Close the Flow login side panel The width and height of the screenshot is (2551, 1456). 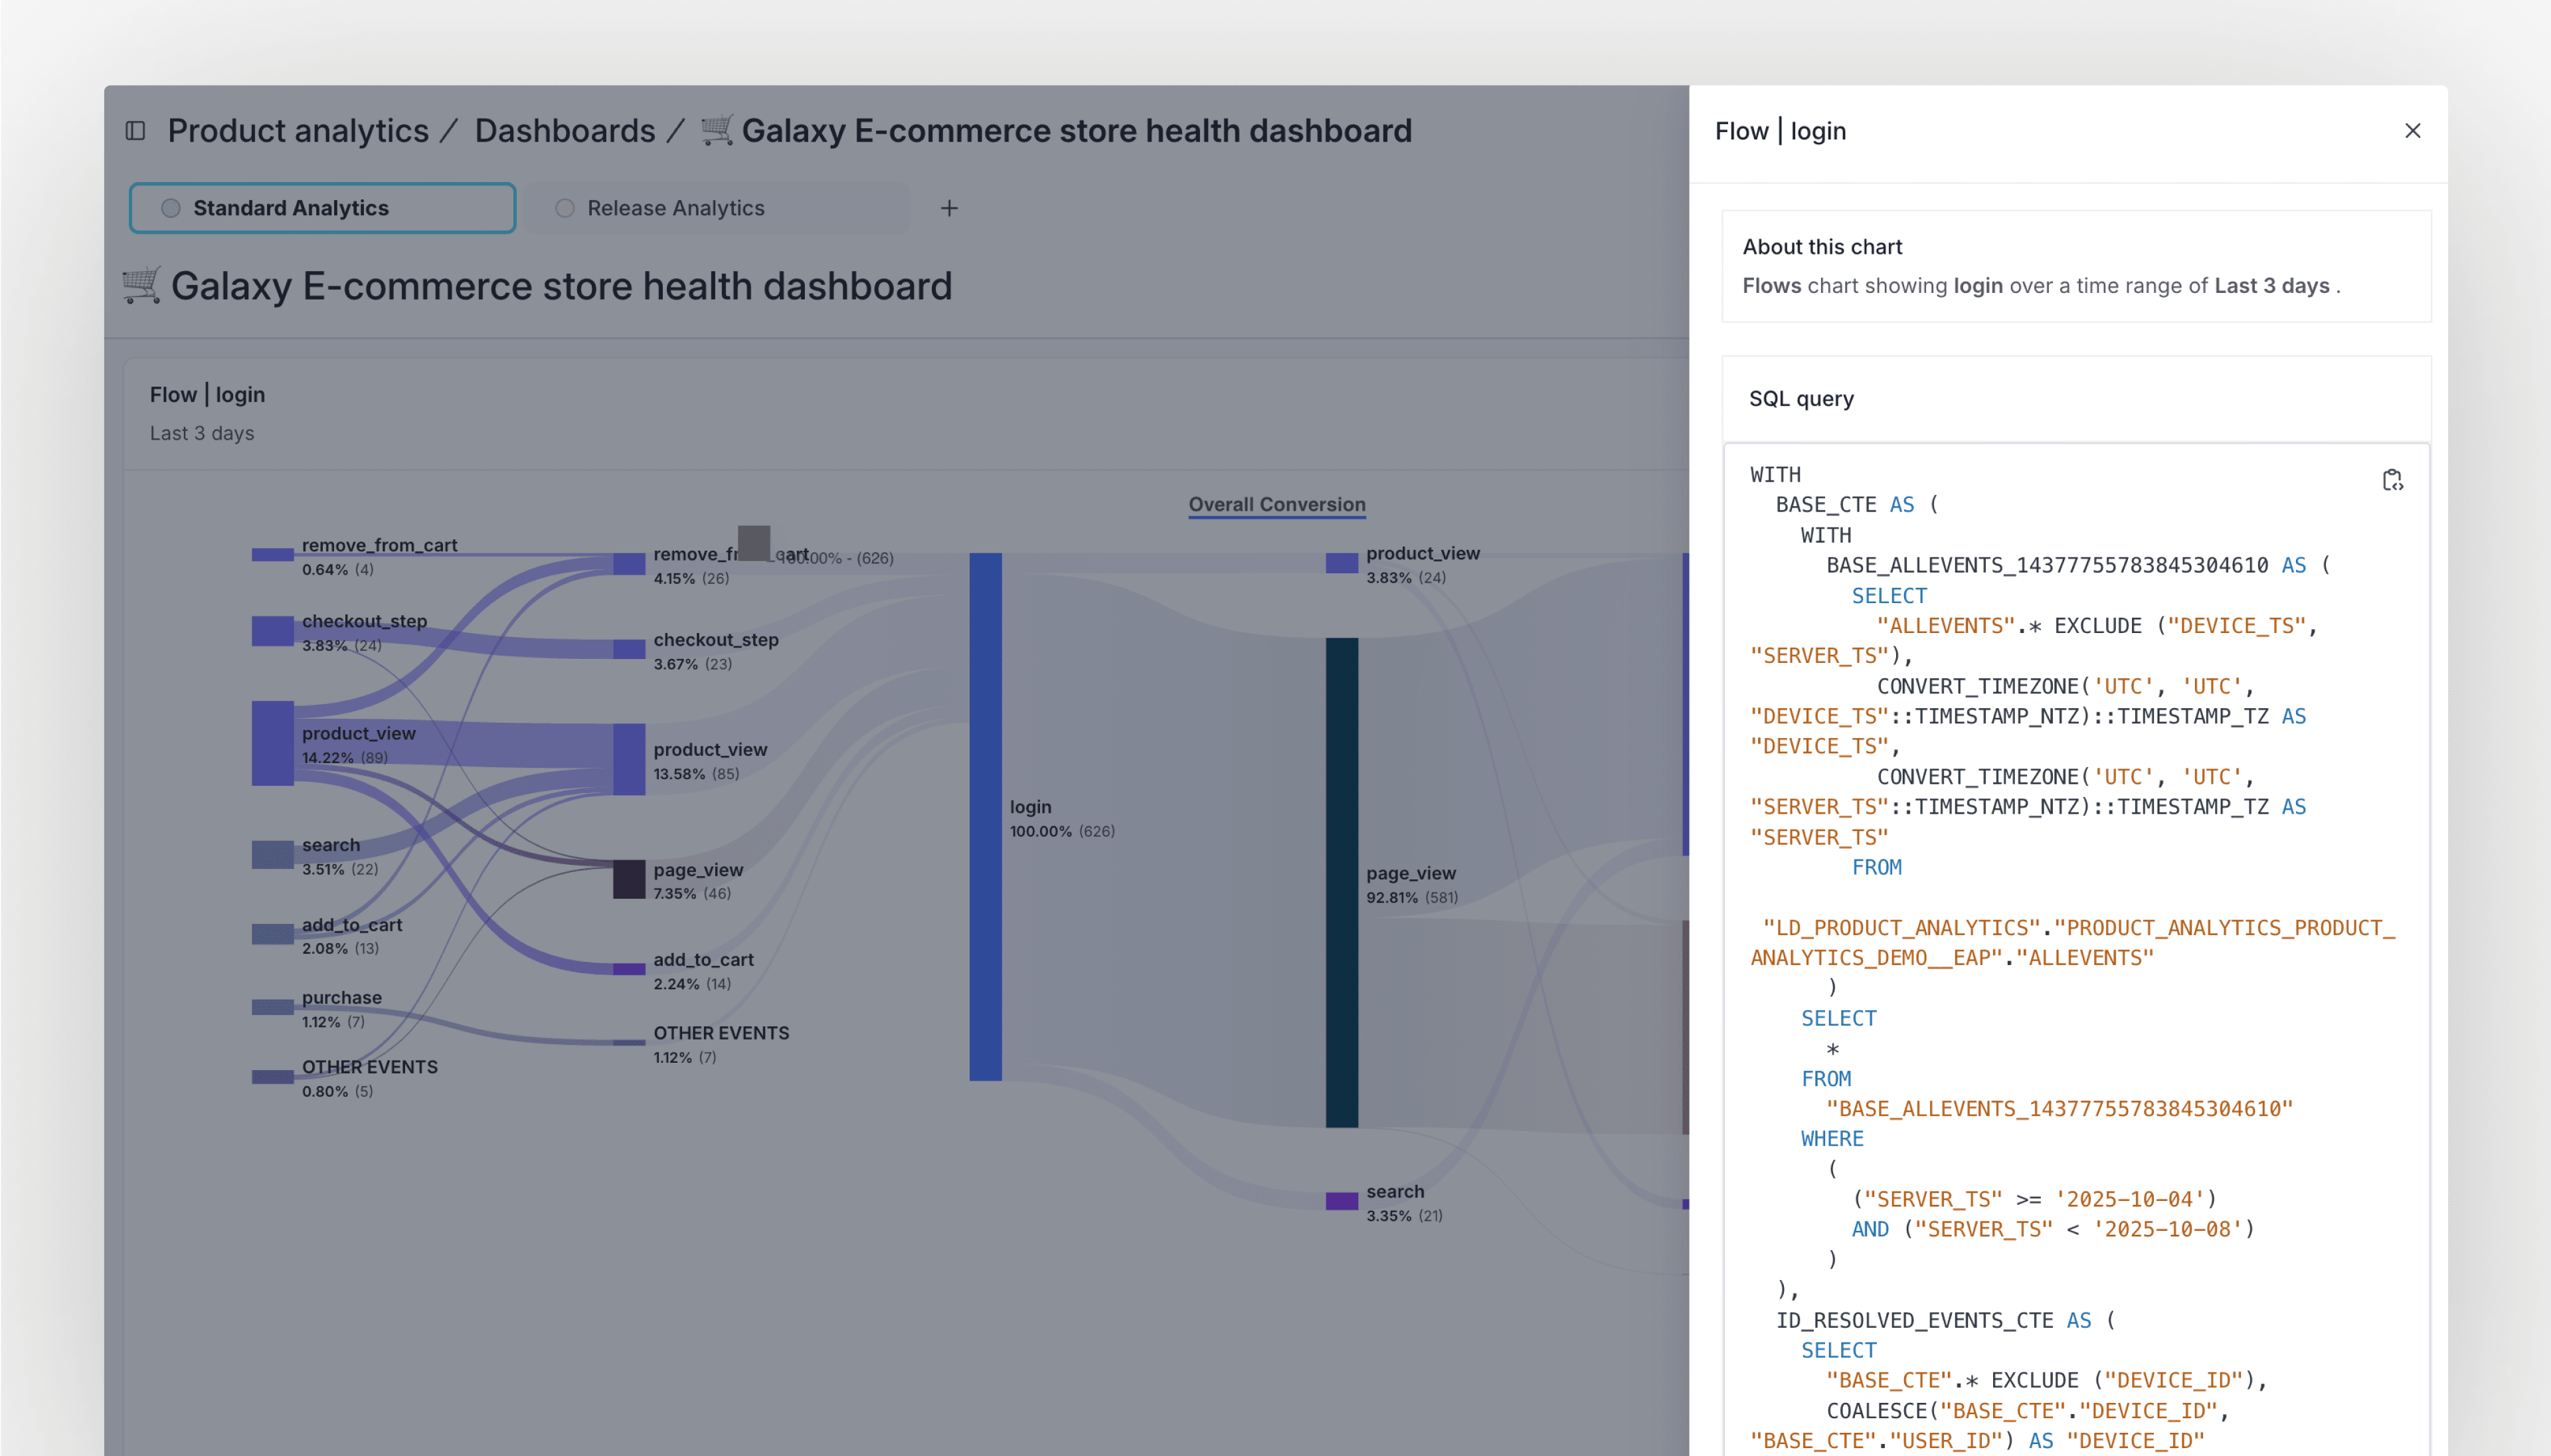pyautogui.click(x=2412, y=131)
